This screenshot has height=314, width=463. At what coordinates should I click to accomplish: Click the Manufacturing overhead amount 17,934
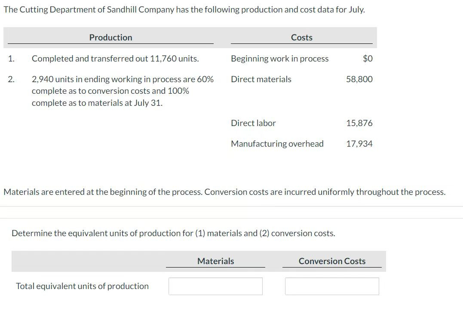point(359,144)
